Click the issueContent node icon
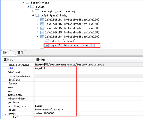The image size is (143, 119). 28,3
